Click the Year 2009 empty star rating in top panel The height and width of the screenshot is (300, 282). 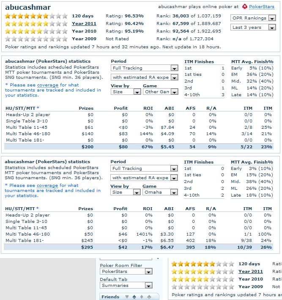click(x=36, y=39)
